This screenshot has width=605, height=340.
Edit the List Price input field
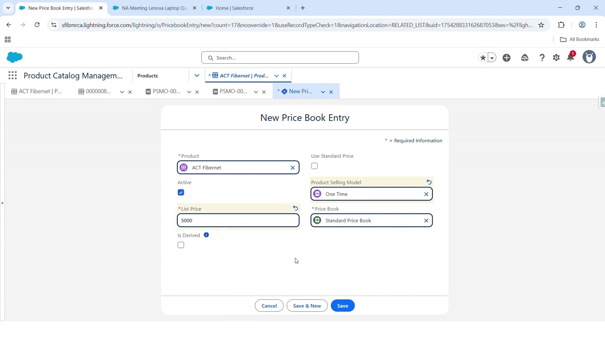[x=238, y=221]
